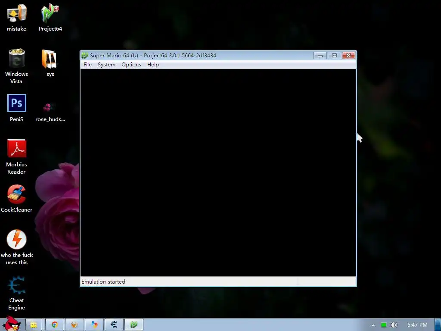The image size is (441, 331).
Task: Click the Project64 taskbar button
Action: [134, 325]
